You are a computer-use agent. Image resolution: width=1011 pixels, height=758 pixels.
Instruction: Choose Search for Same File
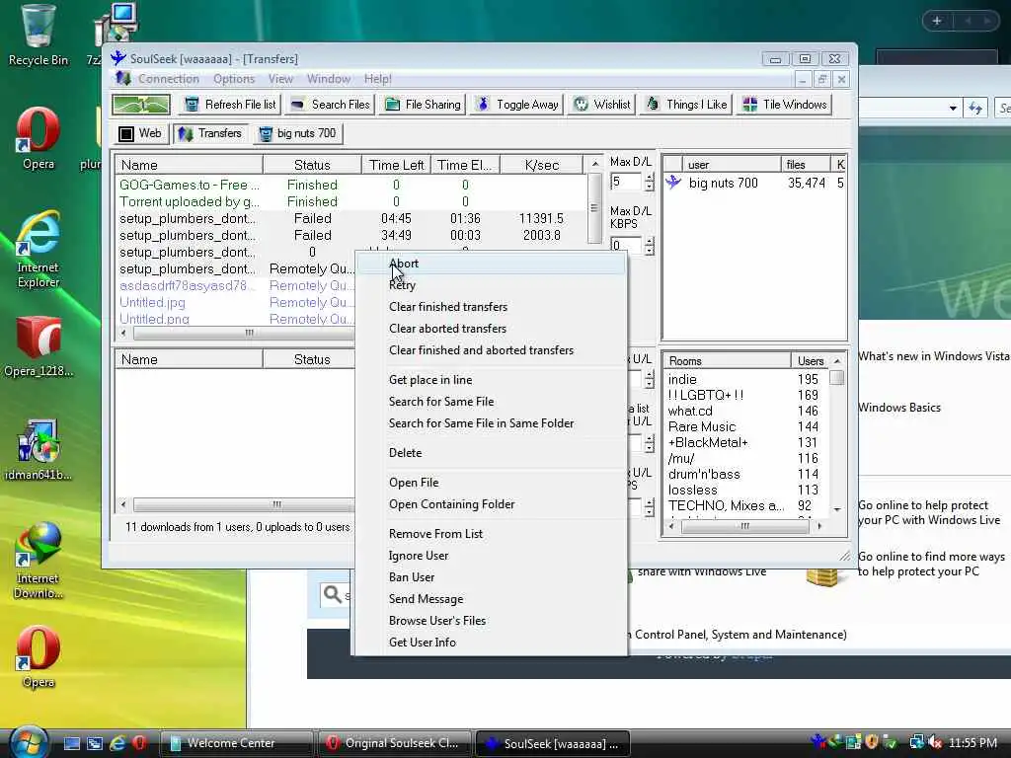pos(491,402)
